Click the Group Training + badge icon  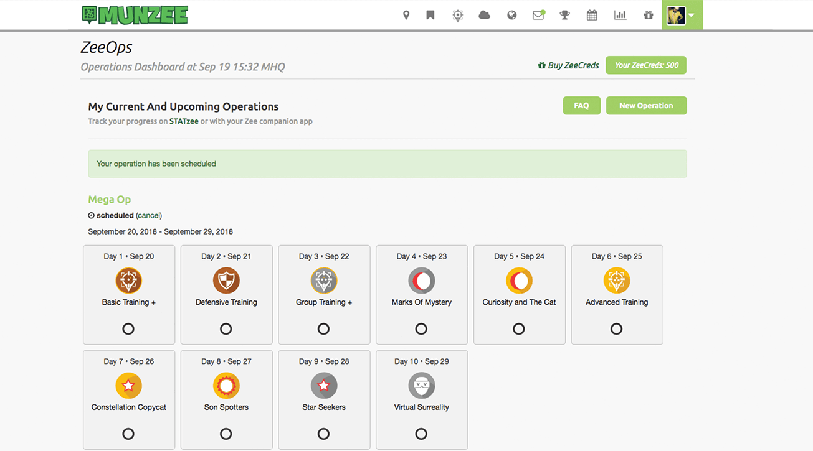(x=324, y=281)
